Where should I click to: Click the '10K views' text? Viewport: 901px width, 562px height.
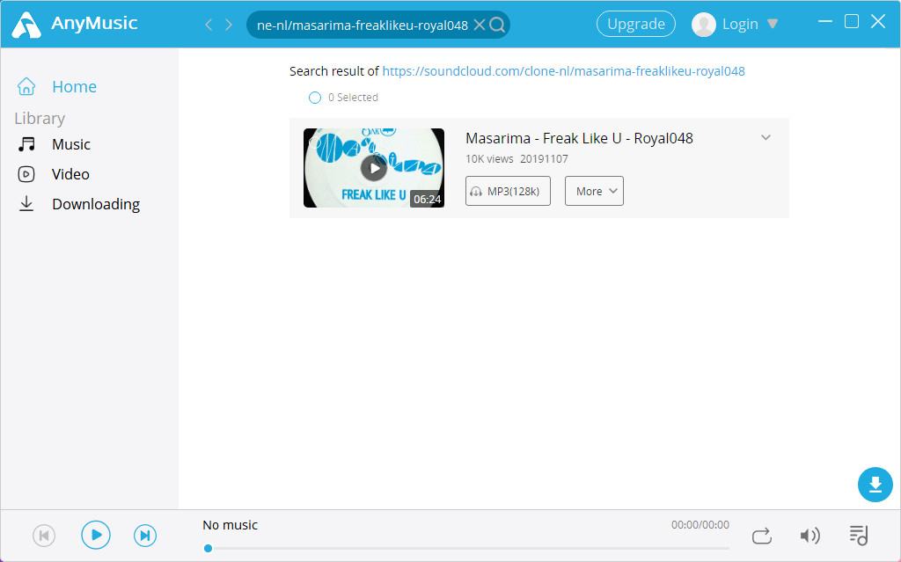489,159
